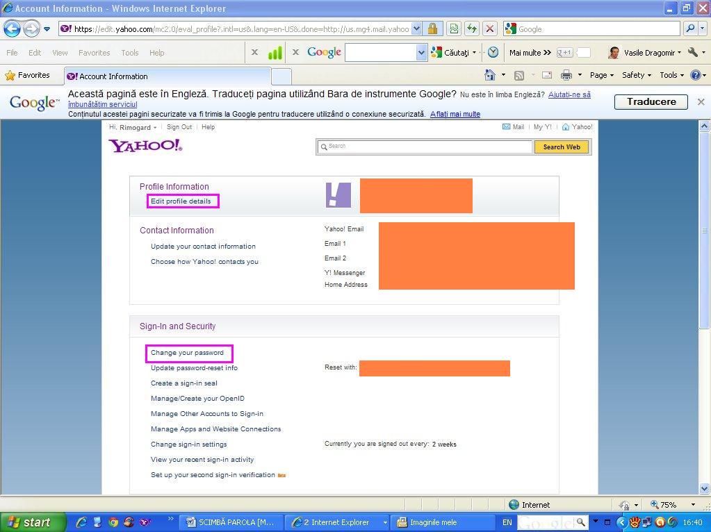Viewport: 711px width, 532px height.
Task: Click the Mail link with envelope icon
Action: point(514,127)
